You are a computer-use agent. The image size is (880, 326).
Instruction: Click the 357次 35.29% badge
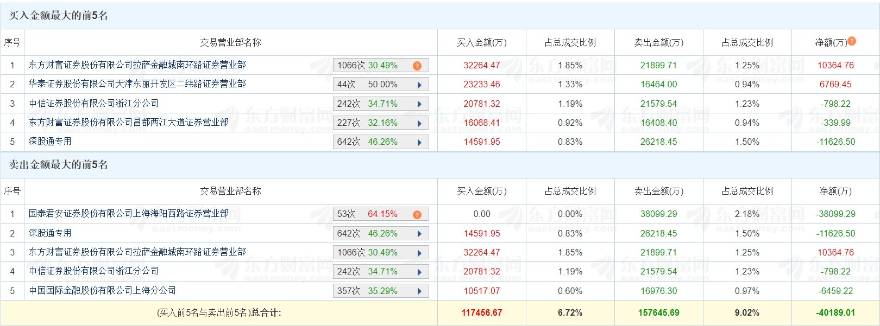[381, 291]
